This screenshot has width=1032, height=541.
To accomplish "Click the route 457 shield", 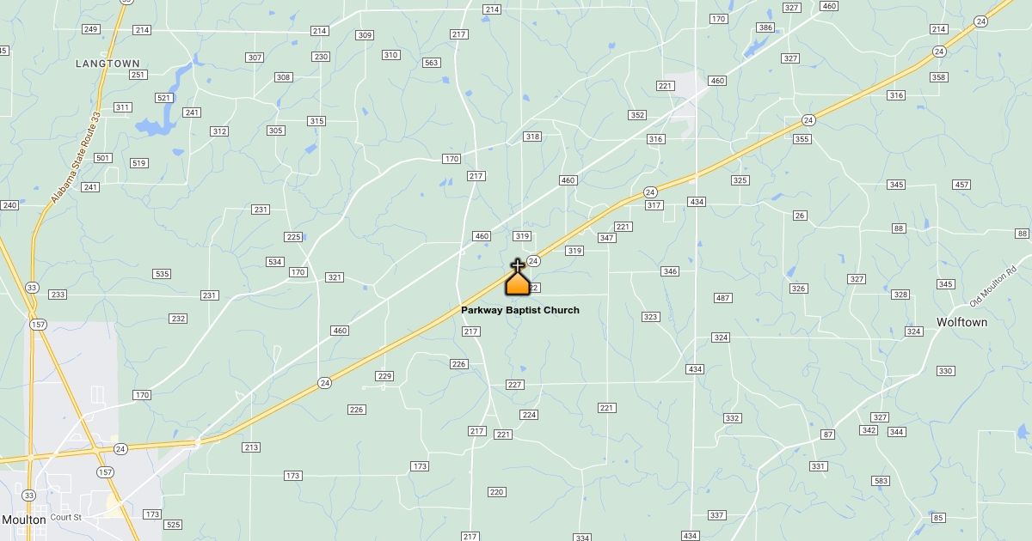I will [961, 185].
